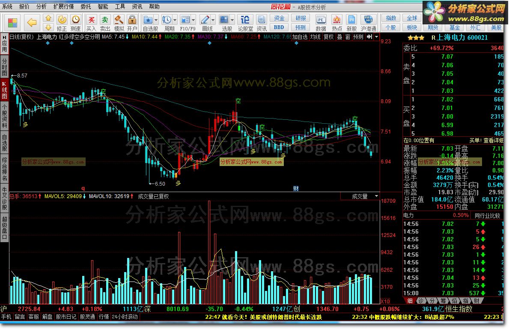Open 模拟 simulated trading
509x329 pixels.
(x=119, y=23)
